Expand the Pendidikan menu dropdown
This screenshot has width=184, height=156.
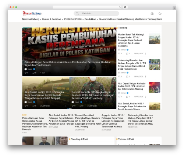point(98,19)
